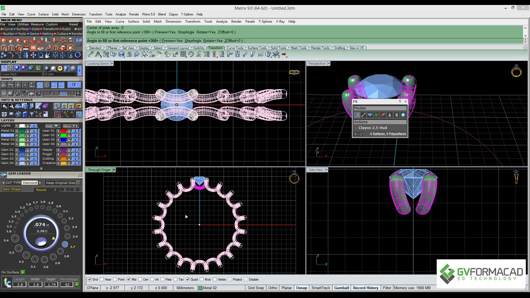This screenshot has width=530, height=298.
Task: Click the Length input field
Action: (x=19, y=284)
